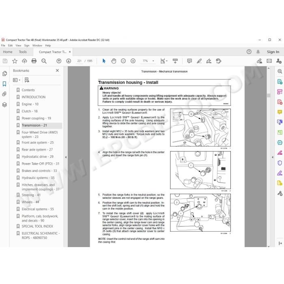Open the File menu
The height and width of the screenshot is (284, 284).
pos(3,45)
